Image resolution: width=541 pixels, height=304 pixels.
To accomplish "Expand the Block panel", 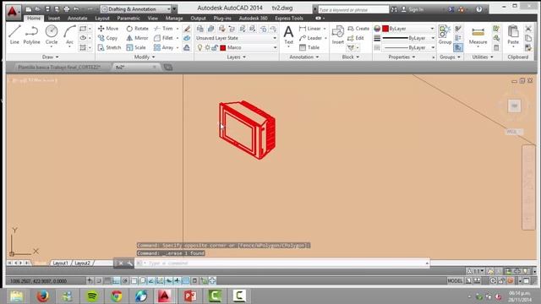I will (350, 57).
